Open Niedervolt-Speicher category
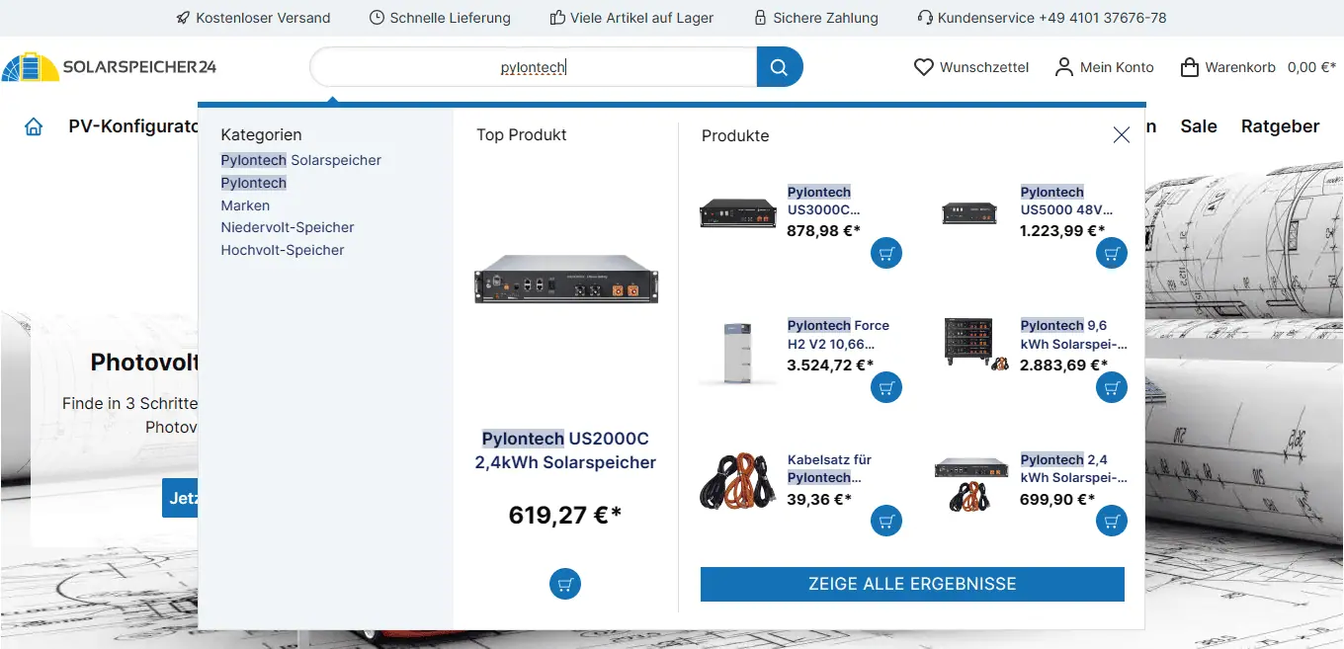The width and height of the screenshot is (1344, 649). pos(288,227)
